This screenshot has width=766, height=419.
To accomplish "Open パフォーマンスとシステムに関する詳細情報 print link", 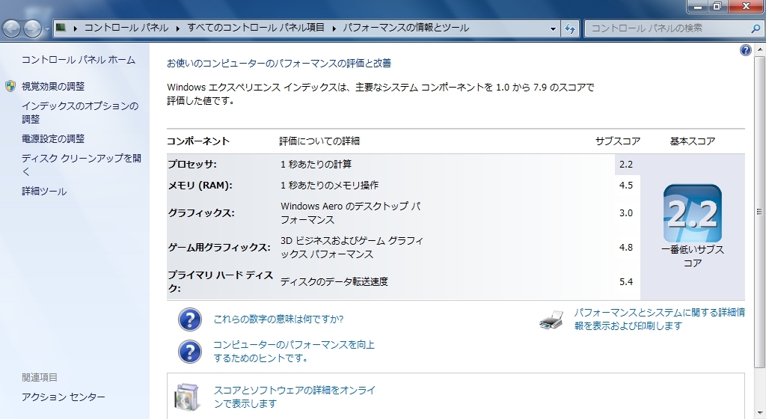I will pos(660,319).
